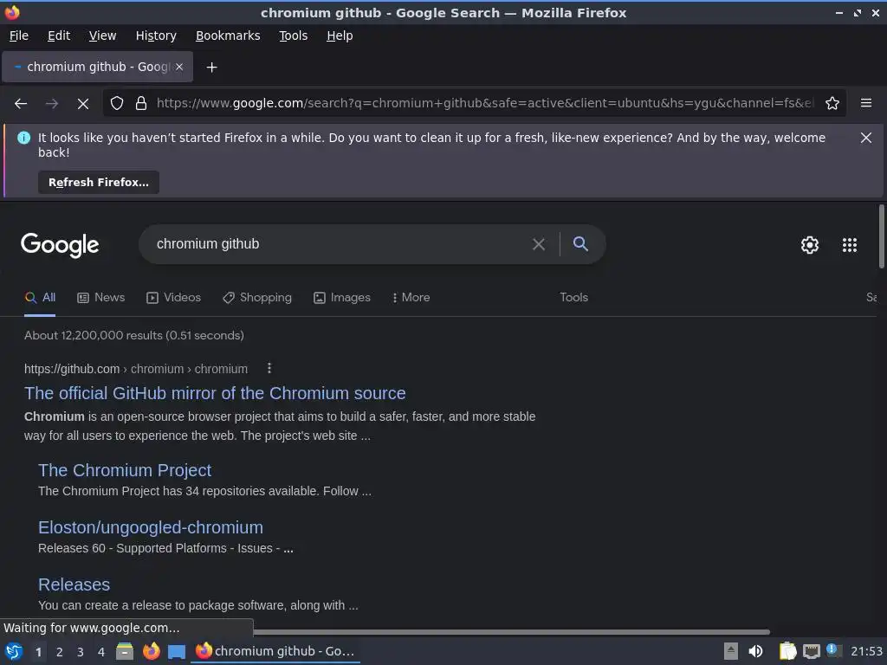887x665 pixels.
Task: Switch to workspace 2 on the taskbar
Action: 60,652
